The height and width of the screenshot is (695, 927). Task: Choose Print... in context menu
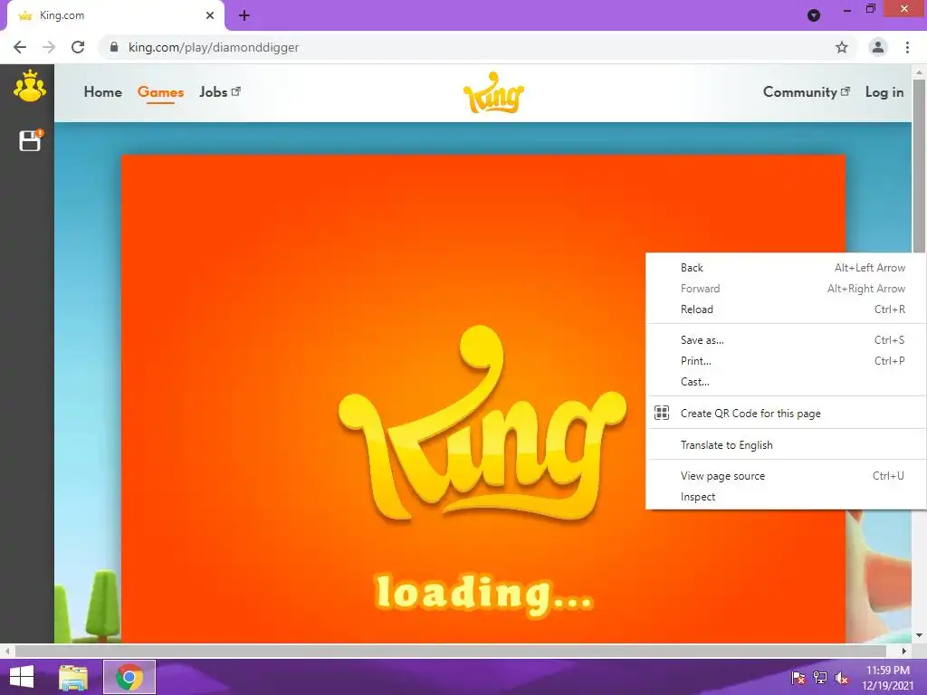(x=787, y=360)
